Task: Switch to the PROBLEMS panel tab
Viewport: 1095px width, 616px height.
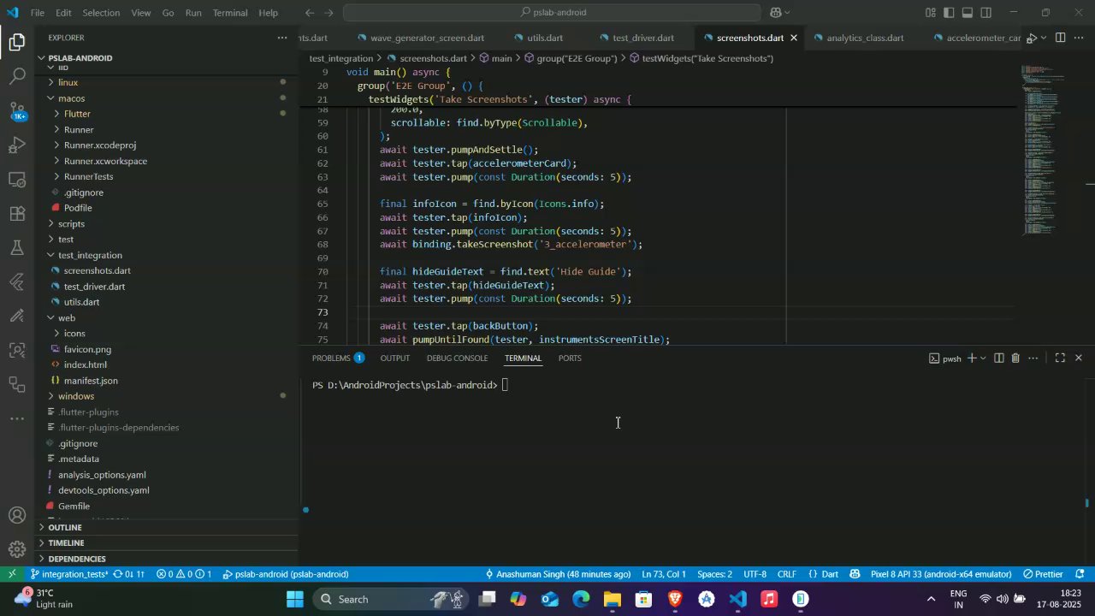Action: click(x=331, y=358)
